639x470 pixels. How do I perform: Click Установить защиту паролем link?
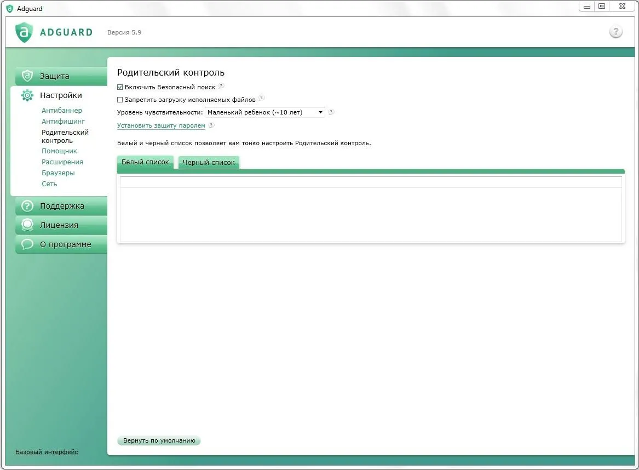161,126
